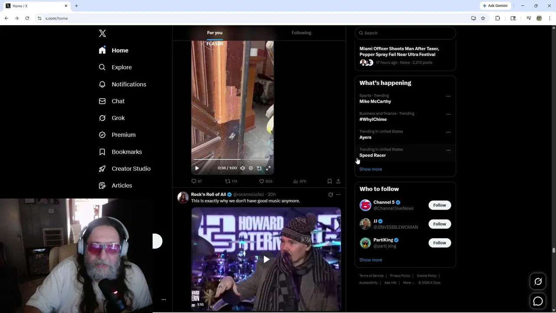556x313 pixels.
Task: Open more options for Mike McCarthy trend
Action: click(x=448, y=97)
